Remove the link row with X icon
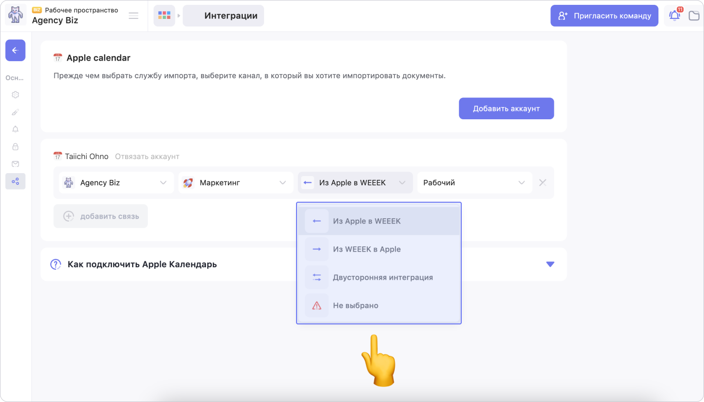Viewport: 704px width, 402px height. click(543, 183)
